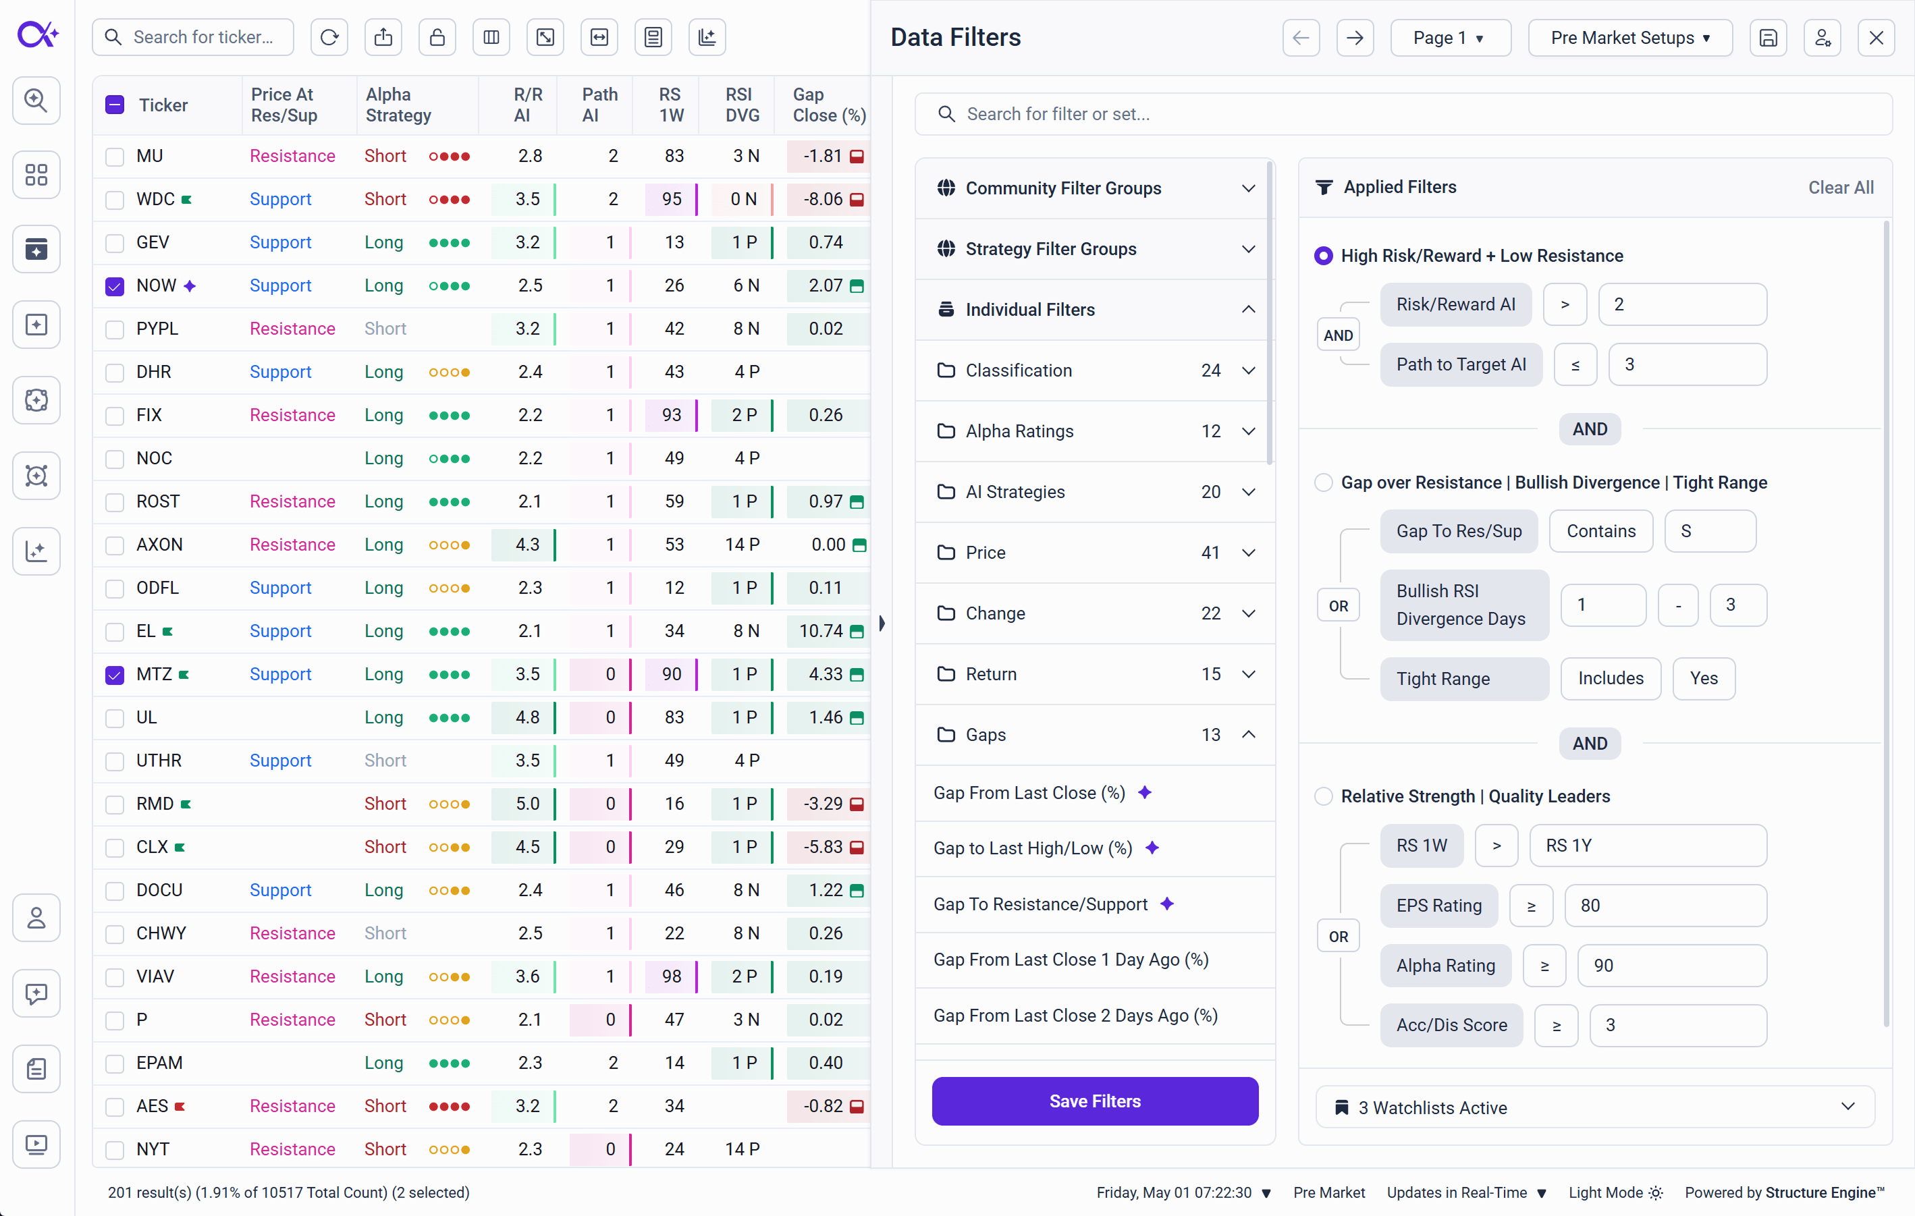Toggle the lock icon in the toolbar
This screenshot has height=1216, width=1915.
[437, 37]
